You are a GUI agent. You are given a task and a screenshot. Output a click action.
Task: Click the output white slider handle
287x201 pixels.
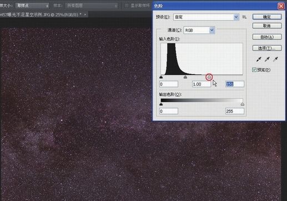243,104
